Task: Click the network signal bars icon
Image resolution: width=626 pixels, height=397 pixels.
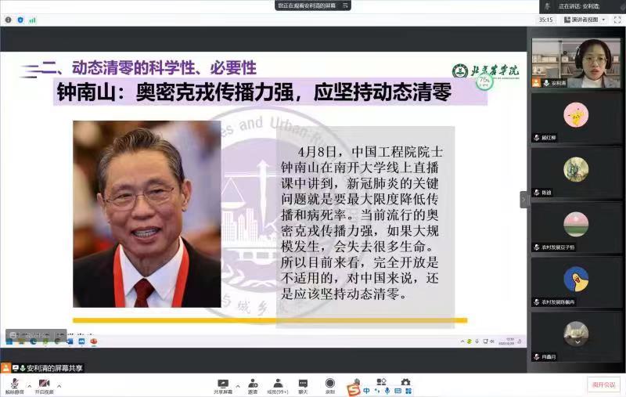Action: [32, 20]
